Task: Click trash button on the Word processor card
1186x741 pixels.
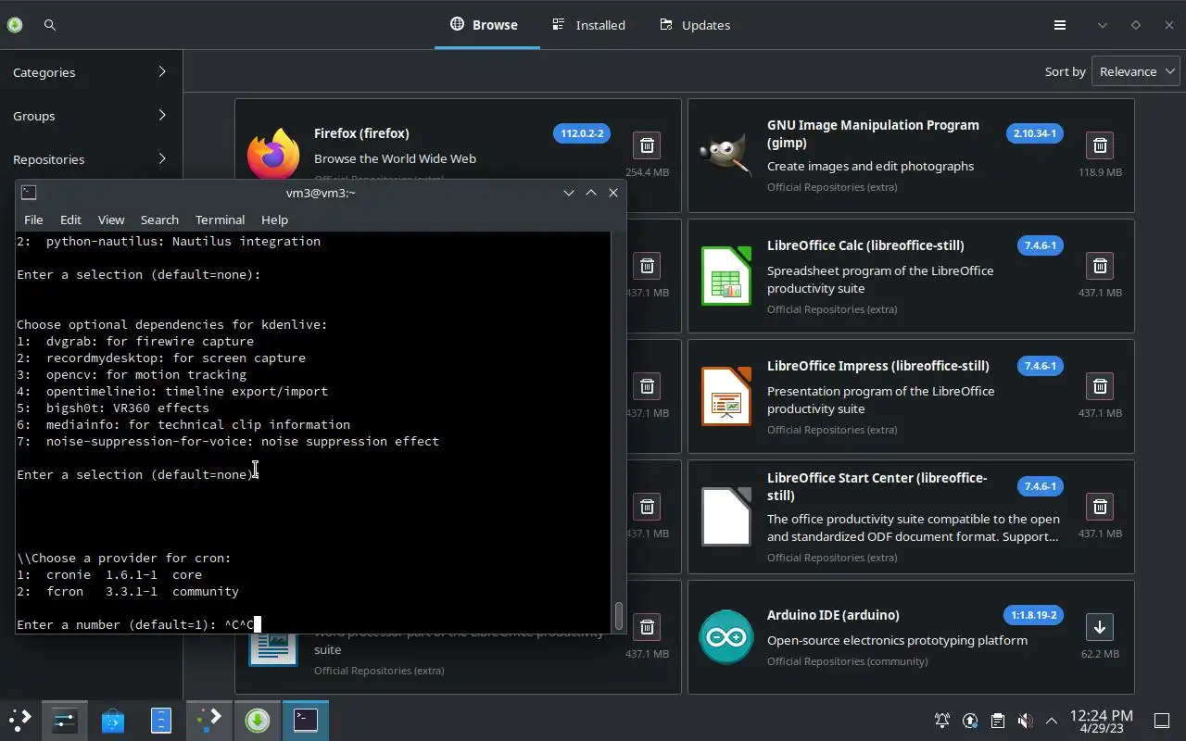Action: click(x=647, y=627)
